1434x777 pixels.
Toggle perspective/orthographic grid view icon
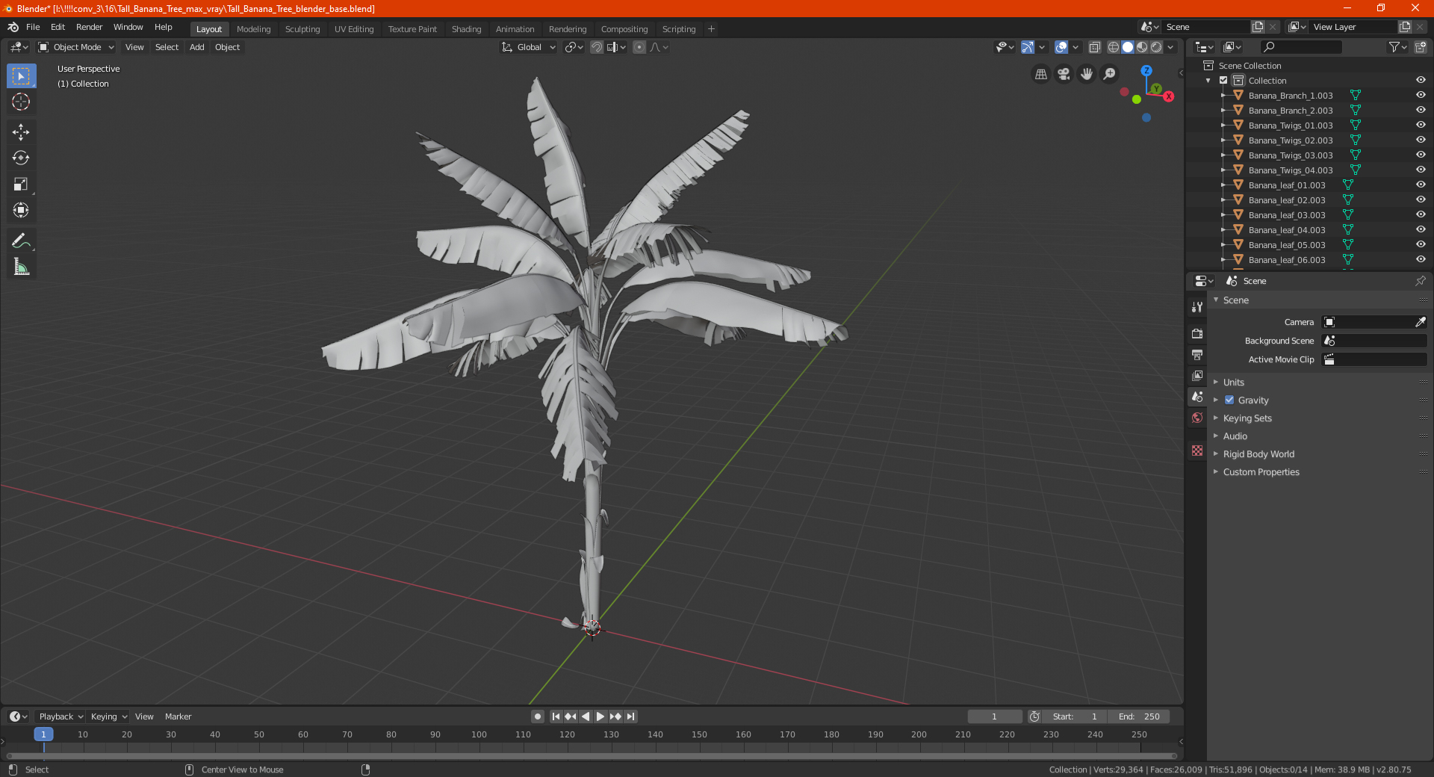[x=1041, y=74]
